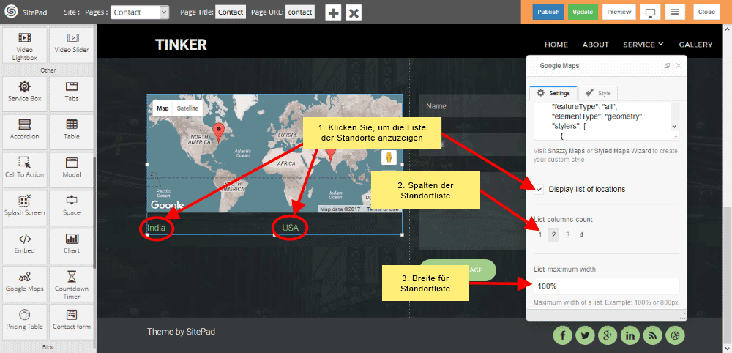Delete page with the X icon

[x=354, y=12]
